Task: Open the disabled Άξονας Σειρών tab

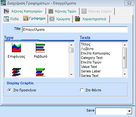Action: pyautogui.click(x=97, y=11)
